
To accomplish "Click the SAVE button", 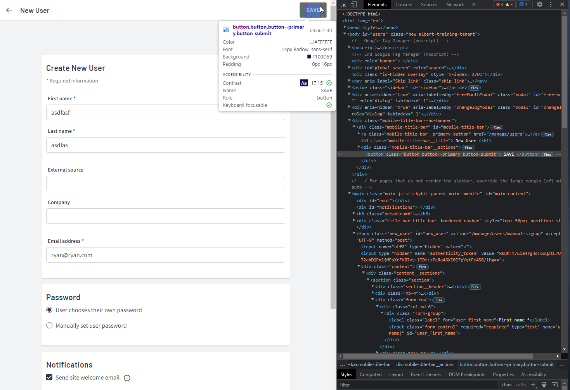I will 313,10.
